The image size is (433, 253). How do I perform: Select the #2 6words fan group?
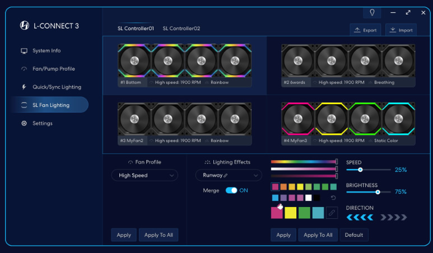(x=348, y=65)
